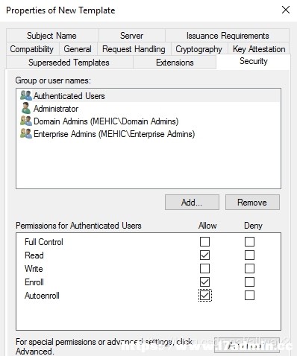Select Domain Admins (MEHIC\Domain Admins) entry

pyautogui.click(x=148, y=121)
